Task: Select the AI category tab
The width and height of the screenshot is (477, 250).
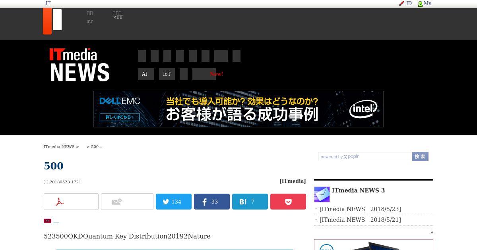Action: click(x=146, y=74)
